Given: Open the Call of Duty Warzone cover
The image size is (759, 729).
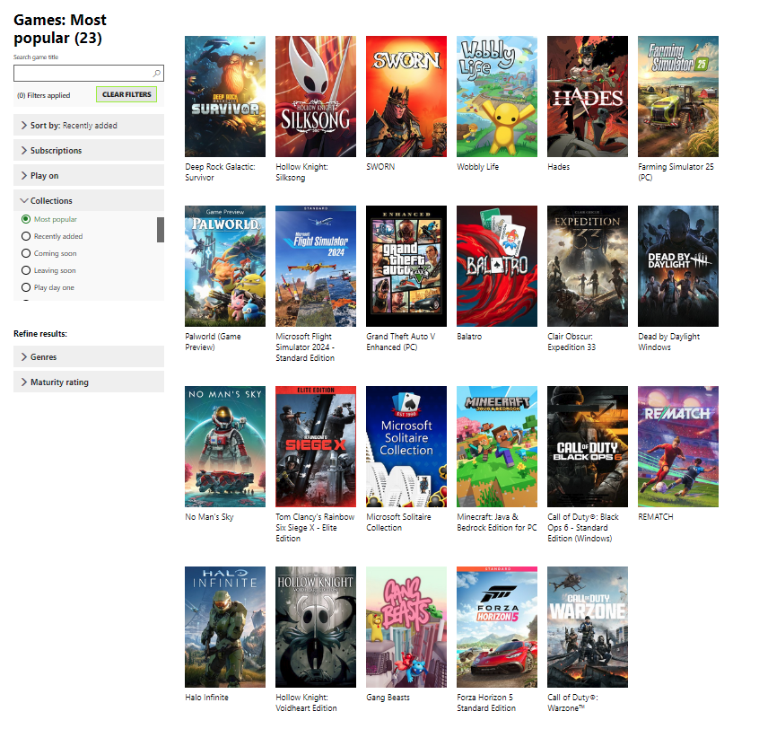Looking at the screenshot, I should tap(587, 628).
